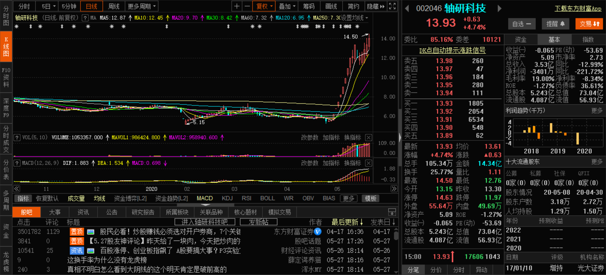Switch to 周线 weekly tab
Image resolution: width=606 pixels, height=275 pixels.
tap(114, 6)
